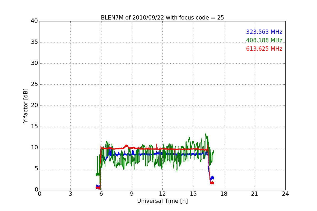Click the green curve's highest peak after hour 16
This screenshot has width=317, height=211.
pos(206,133)
